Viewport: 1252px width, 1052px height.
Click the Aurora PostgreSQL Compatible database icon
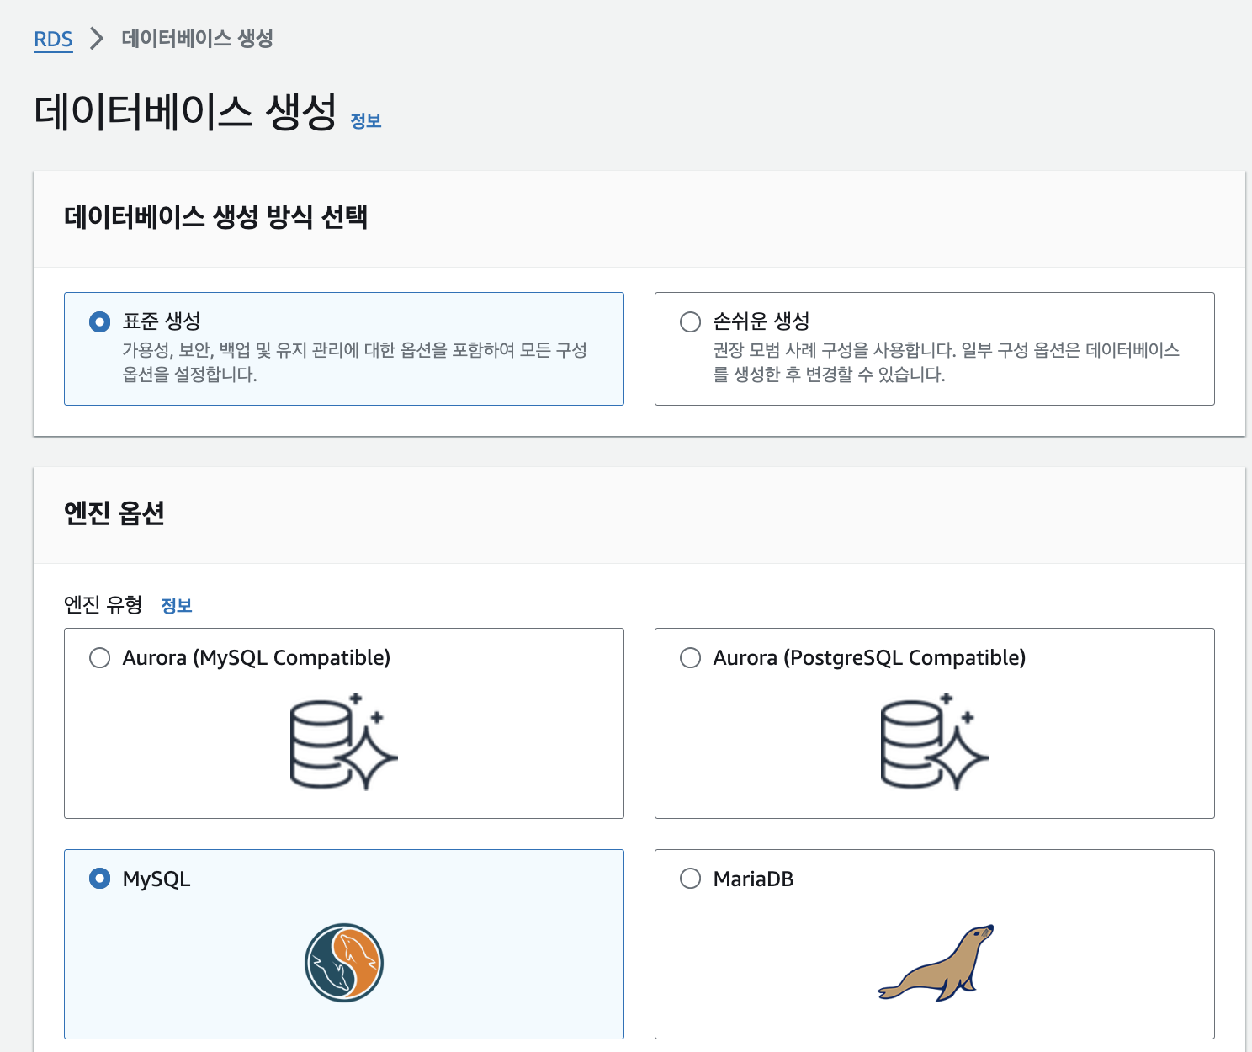(x=934, y=741)
